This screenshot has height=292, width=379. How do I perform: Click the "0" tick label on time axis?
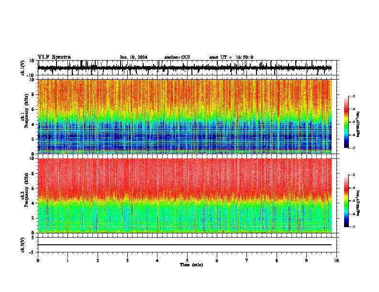click(x=38, y=261)
